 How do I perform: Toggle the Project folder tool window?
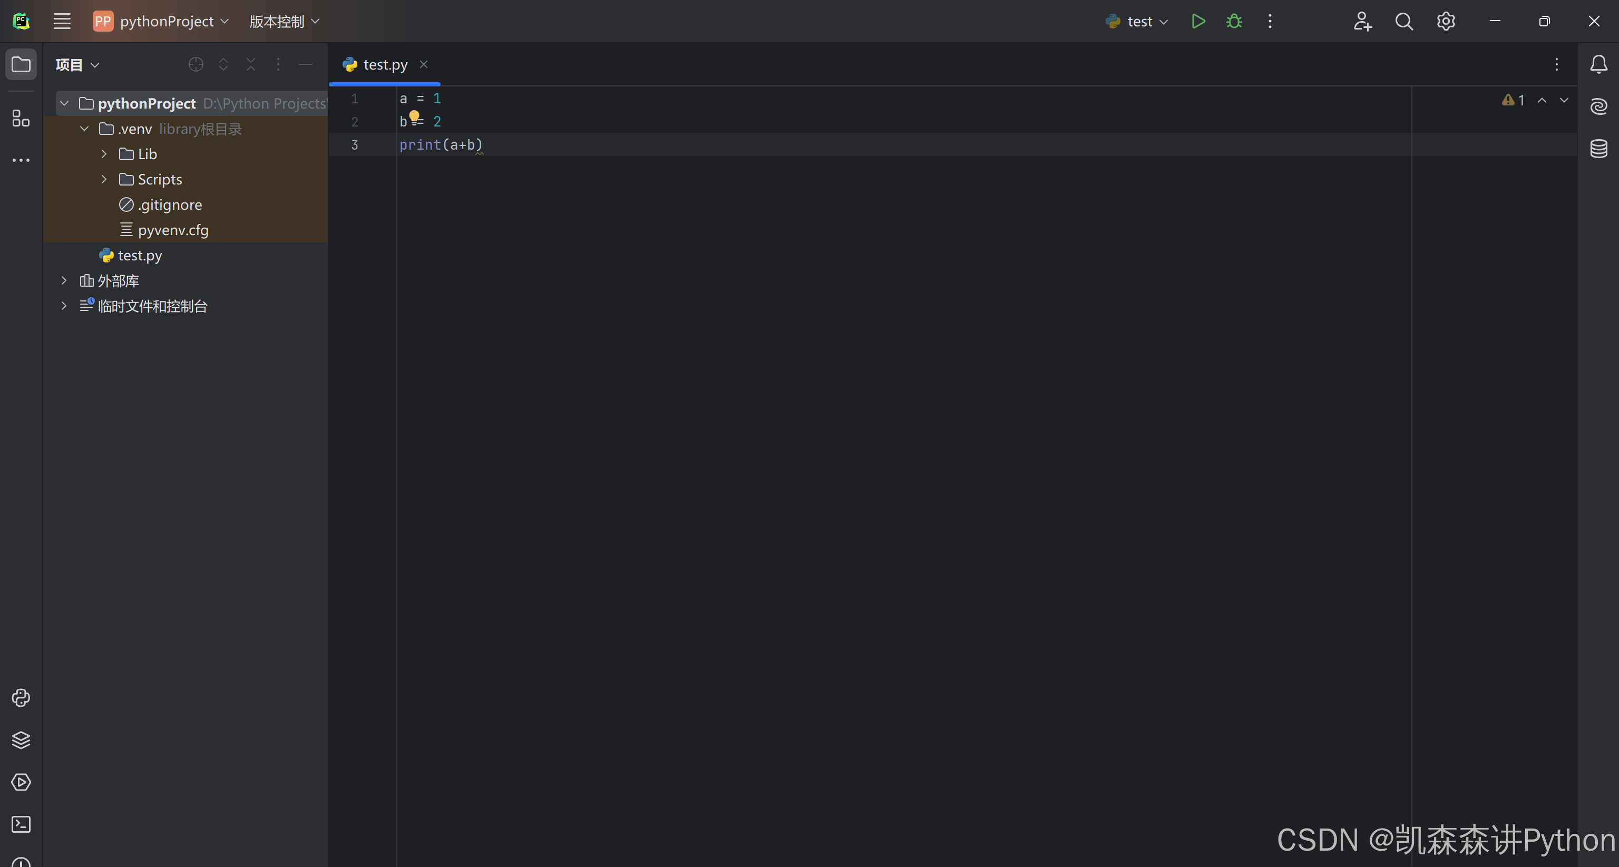21,64
